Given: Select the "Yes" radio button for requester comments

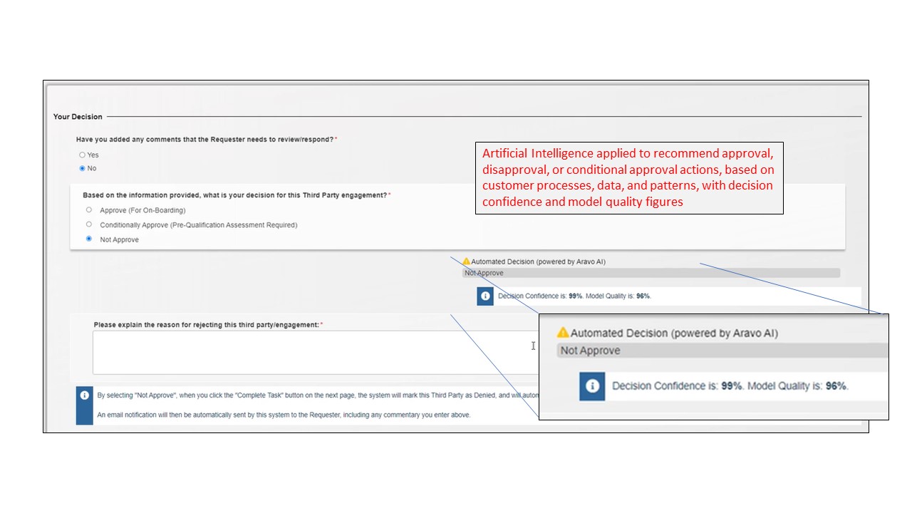Looking at the screenshot, I should pos(83,155).
